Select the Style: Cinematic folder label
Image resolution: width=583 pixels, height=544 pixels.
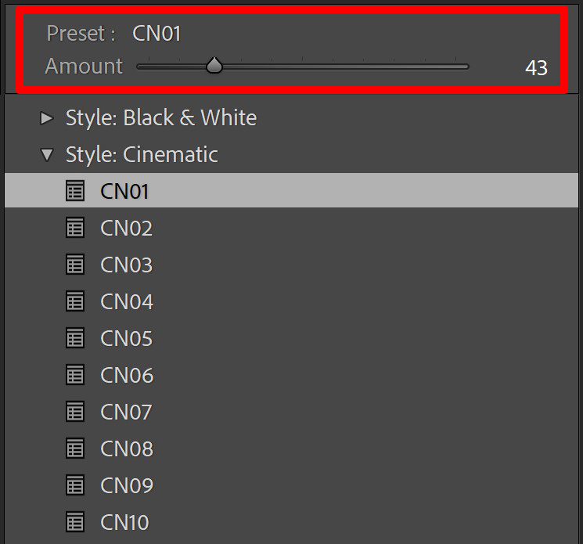[x=142, y=155]
